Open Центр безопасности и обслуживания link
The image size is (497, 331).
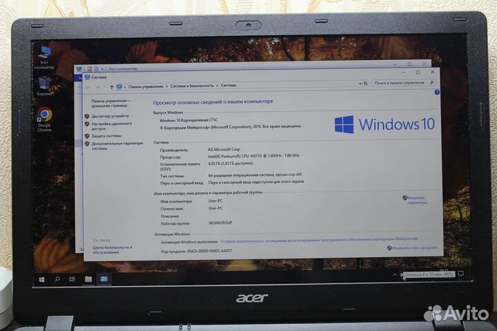pyautogui.click(x=113, y=250)
